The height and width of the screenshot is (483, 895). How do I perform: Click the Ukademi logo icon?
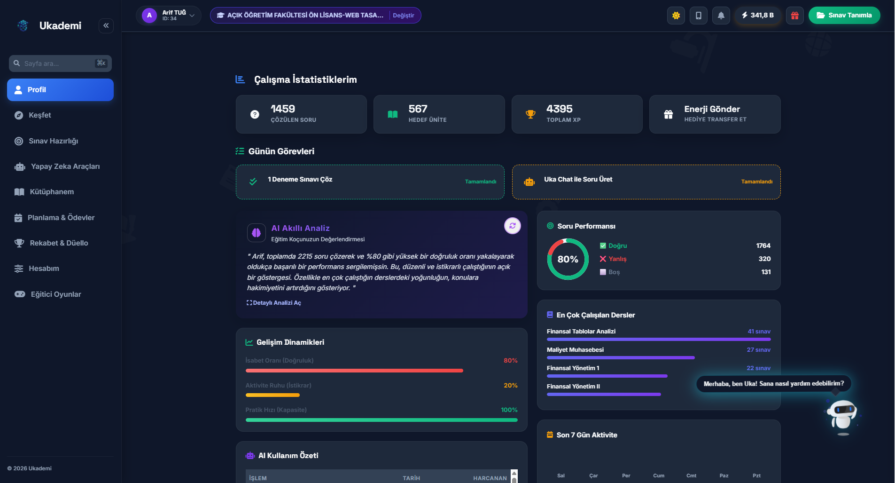coord(23,25)
